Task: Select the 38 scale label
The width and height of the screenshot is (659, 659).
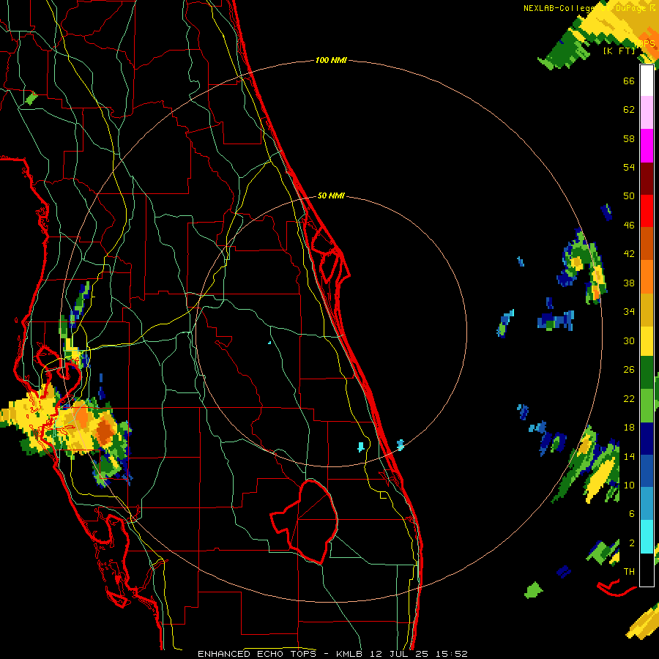Action: click(x=629, y=283)
